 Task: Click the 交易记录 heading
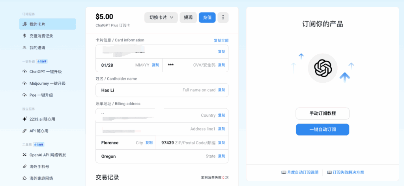point(107,177)
